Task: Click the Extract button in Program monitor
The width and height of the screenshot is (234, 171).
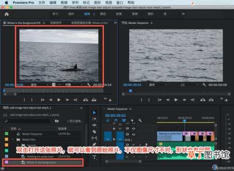Action: 211,100
